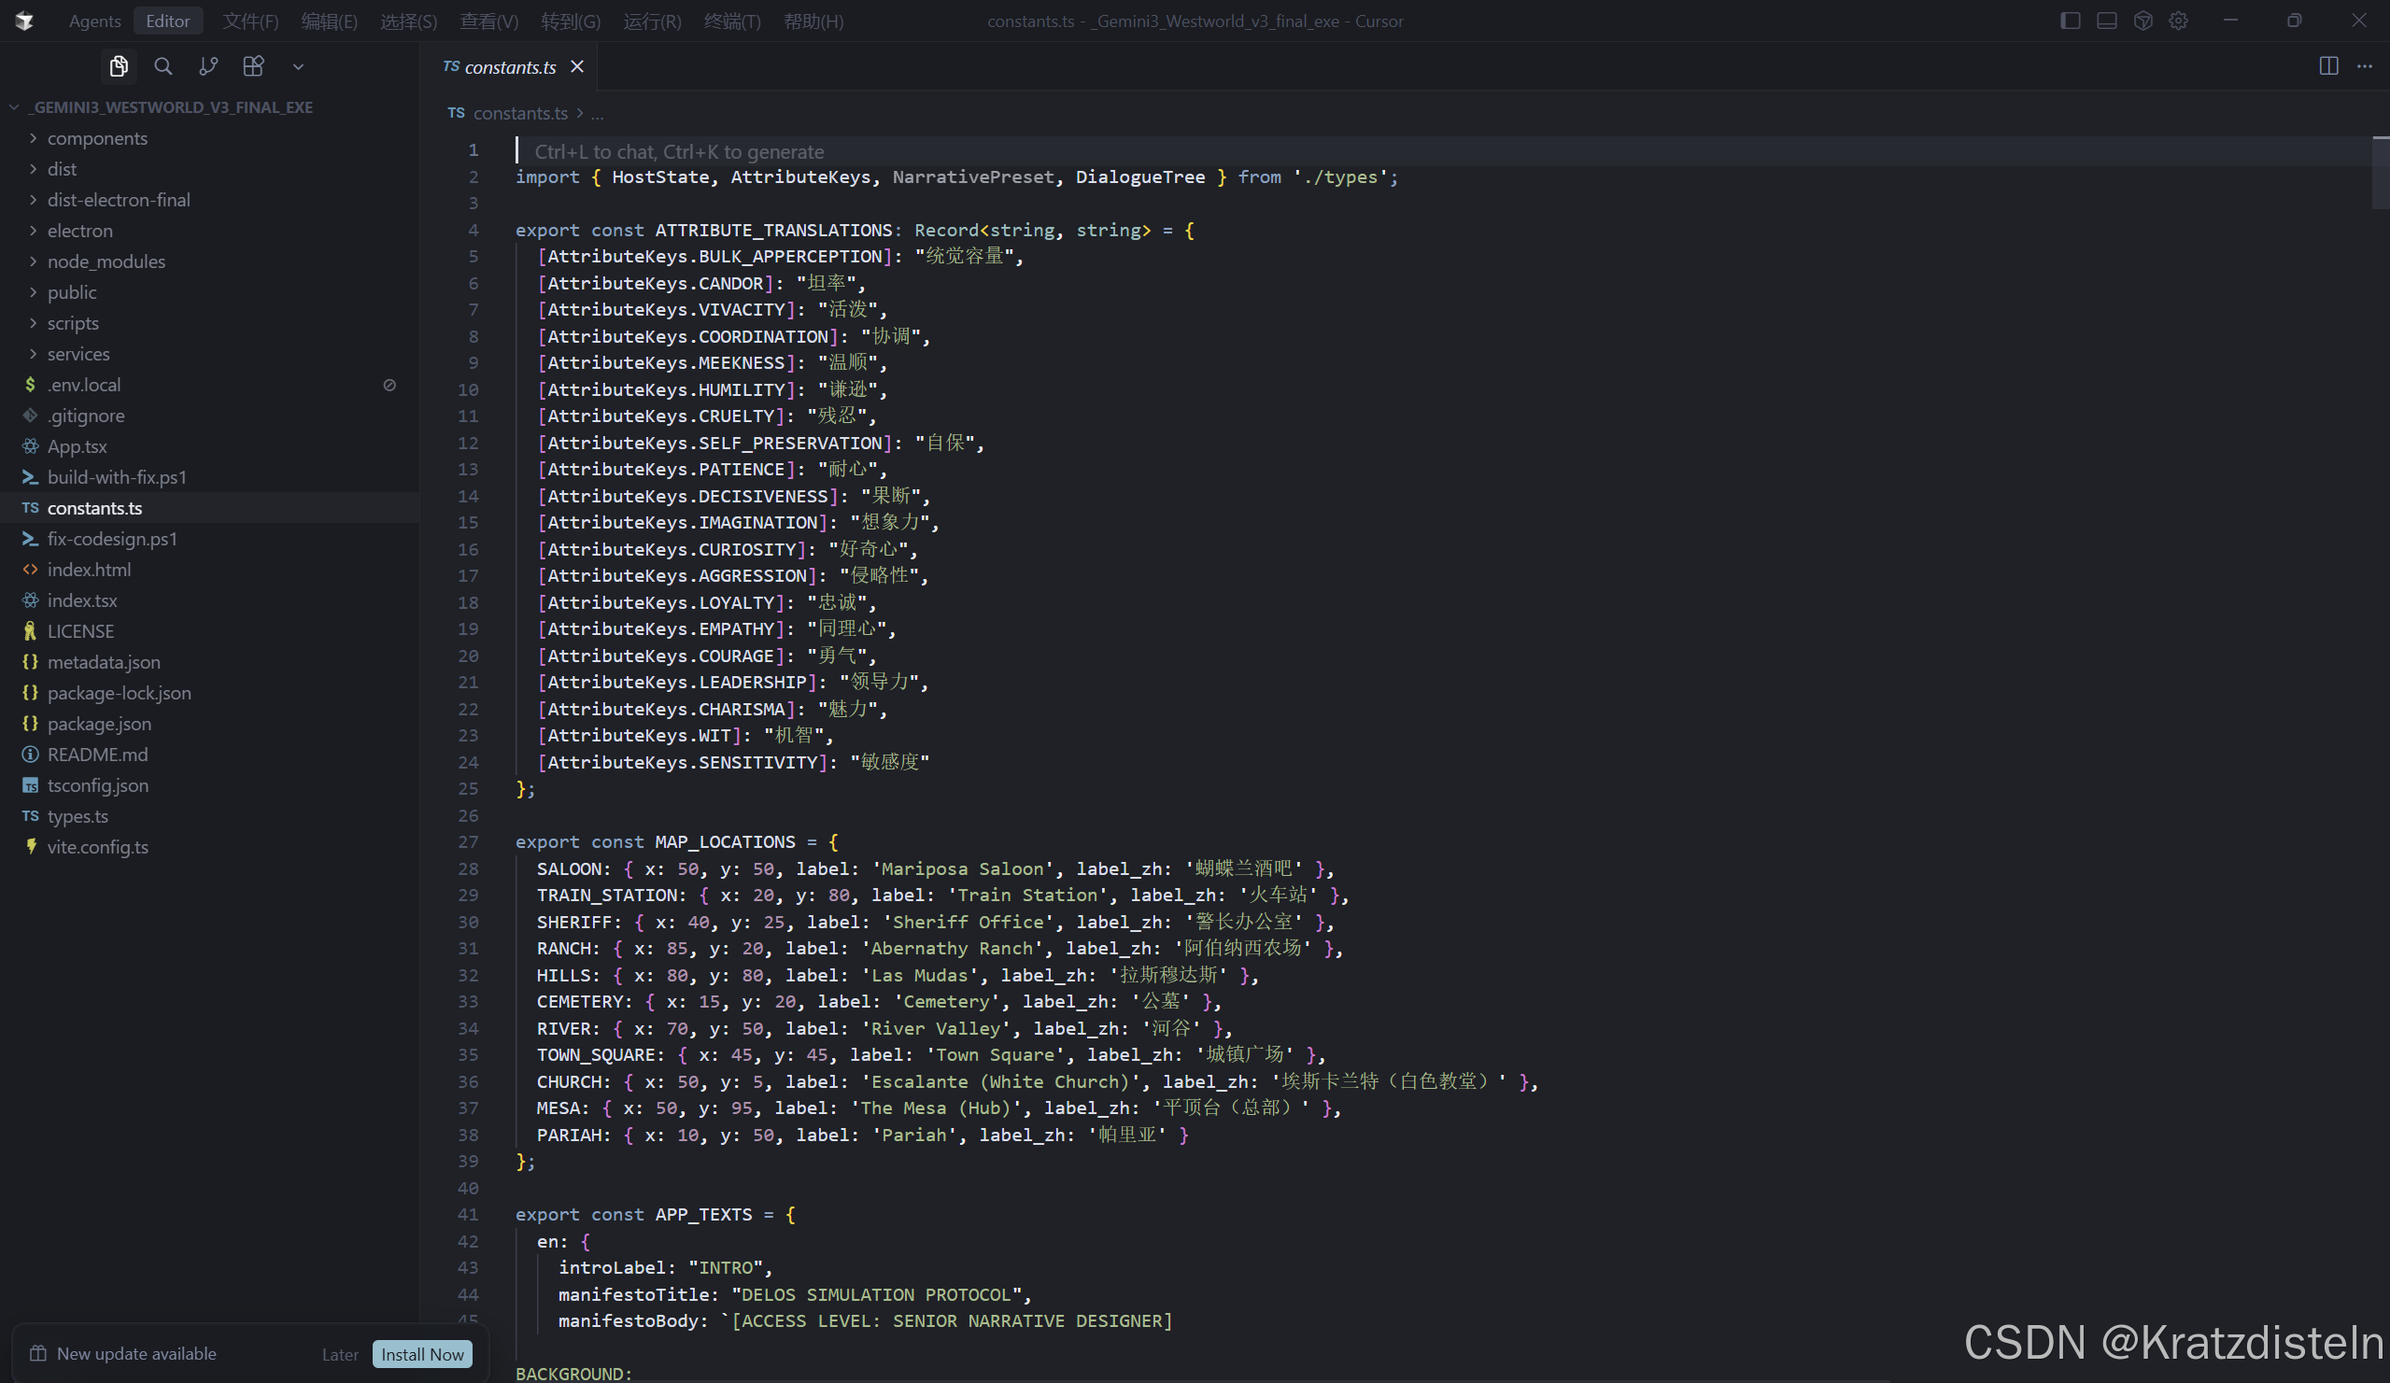Click the editor minimap scrollbar slider
This screenshot has height=1383, width=2390.
click(2380, 173)
